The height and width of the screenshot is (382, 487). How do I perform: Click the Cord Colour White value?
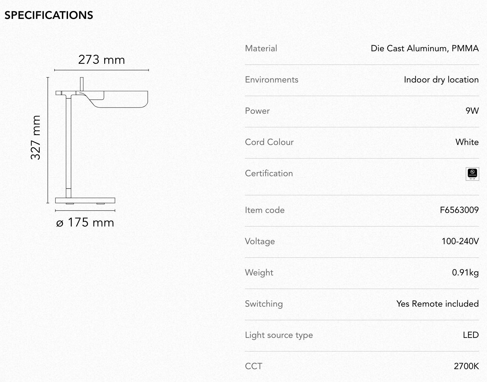click(x=467, y=142)
